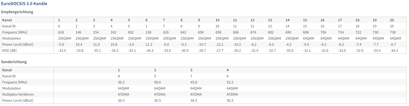Click ATDMA under upstream channel 4
409x106 pixels.
(232, 94)
